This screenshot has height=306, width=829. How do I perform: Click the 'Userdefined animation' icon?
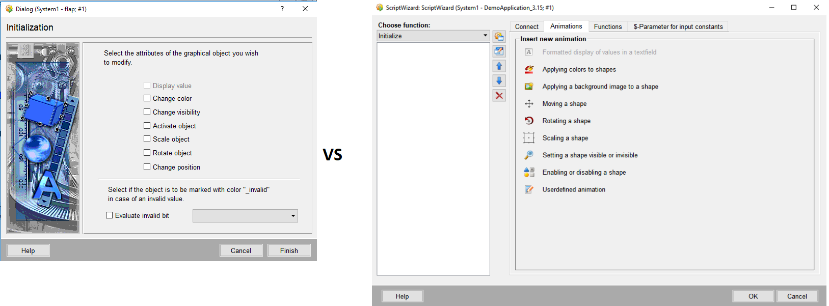[x=529, y=189]
